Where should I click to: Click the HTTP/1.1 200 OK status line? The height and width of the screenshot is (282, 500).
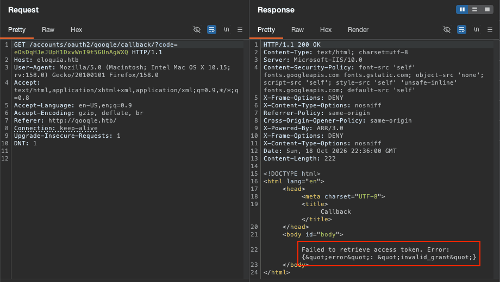[292, 44]
